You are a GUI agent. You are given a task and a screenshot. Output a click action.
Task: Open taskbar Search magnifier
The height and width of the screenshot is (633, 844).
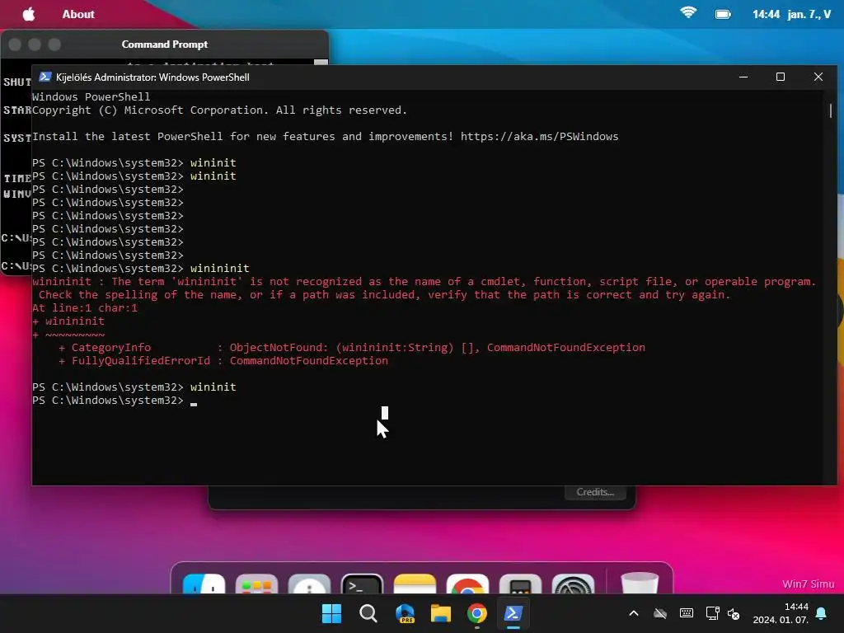(x=368, y=613)
